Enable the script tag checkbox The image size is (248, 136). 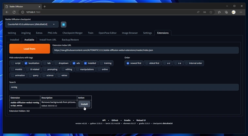coord(13,63)
